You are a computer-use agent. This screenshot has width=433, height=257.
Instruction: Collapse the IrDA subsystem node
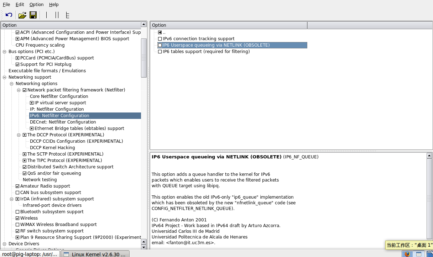click(12, 199)
